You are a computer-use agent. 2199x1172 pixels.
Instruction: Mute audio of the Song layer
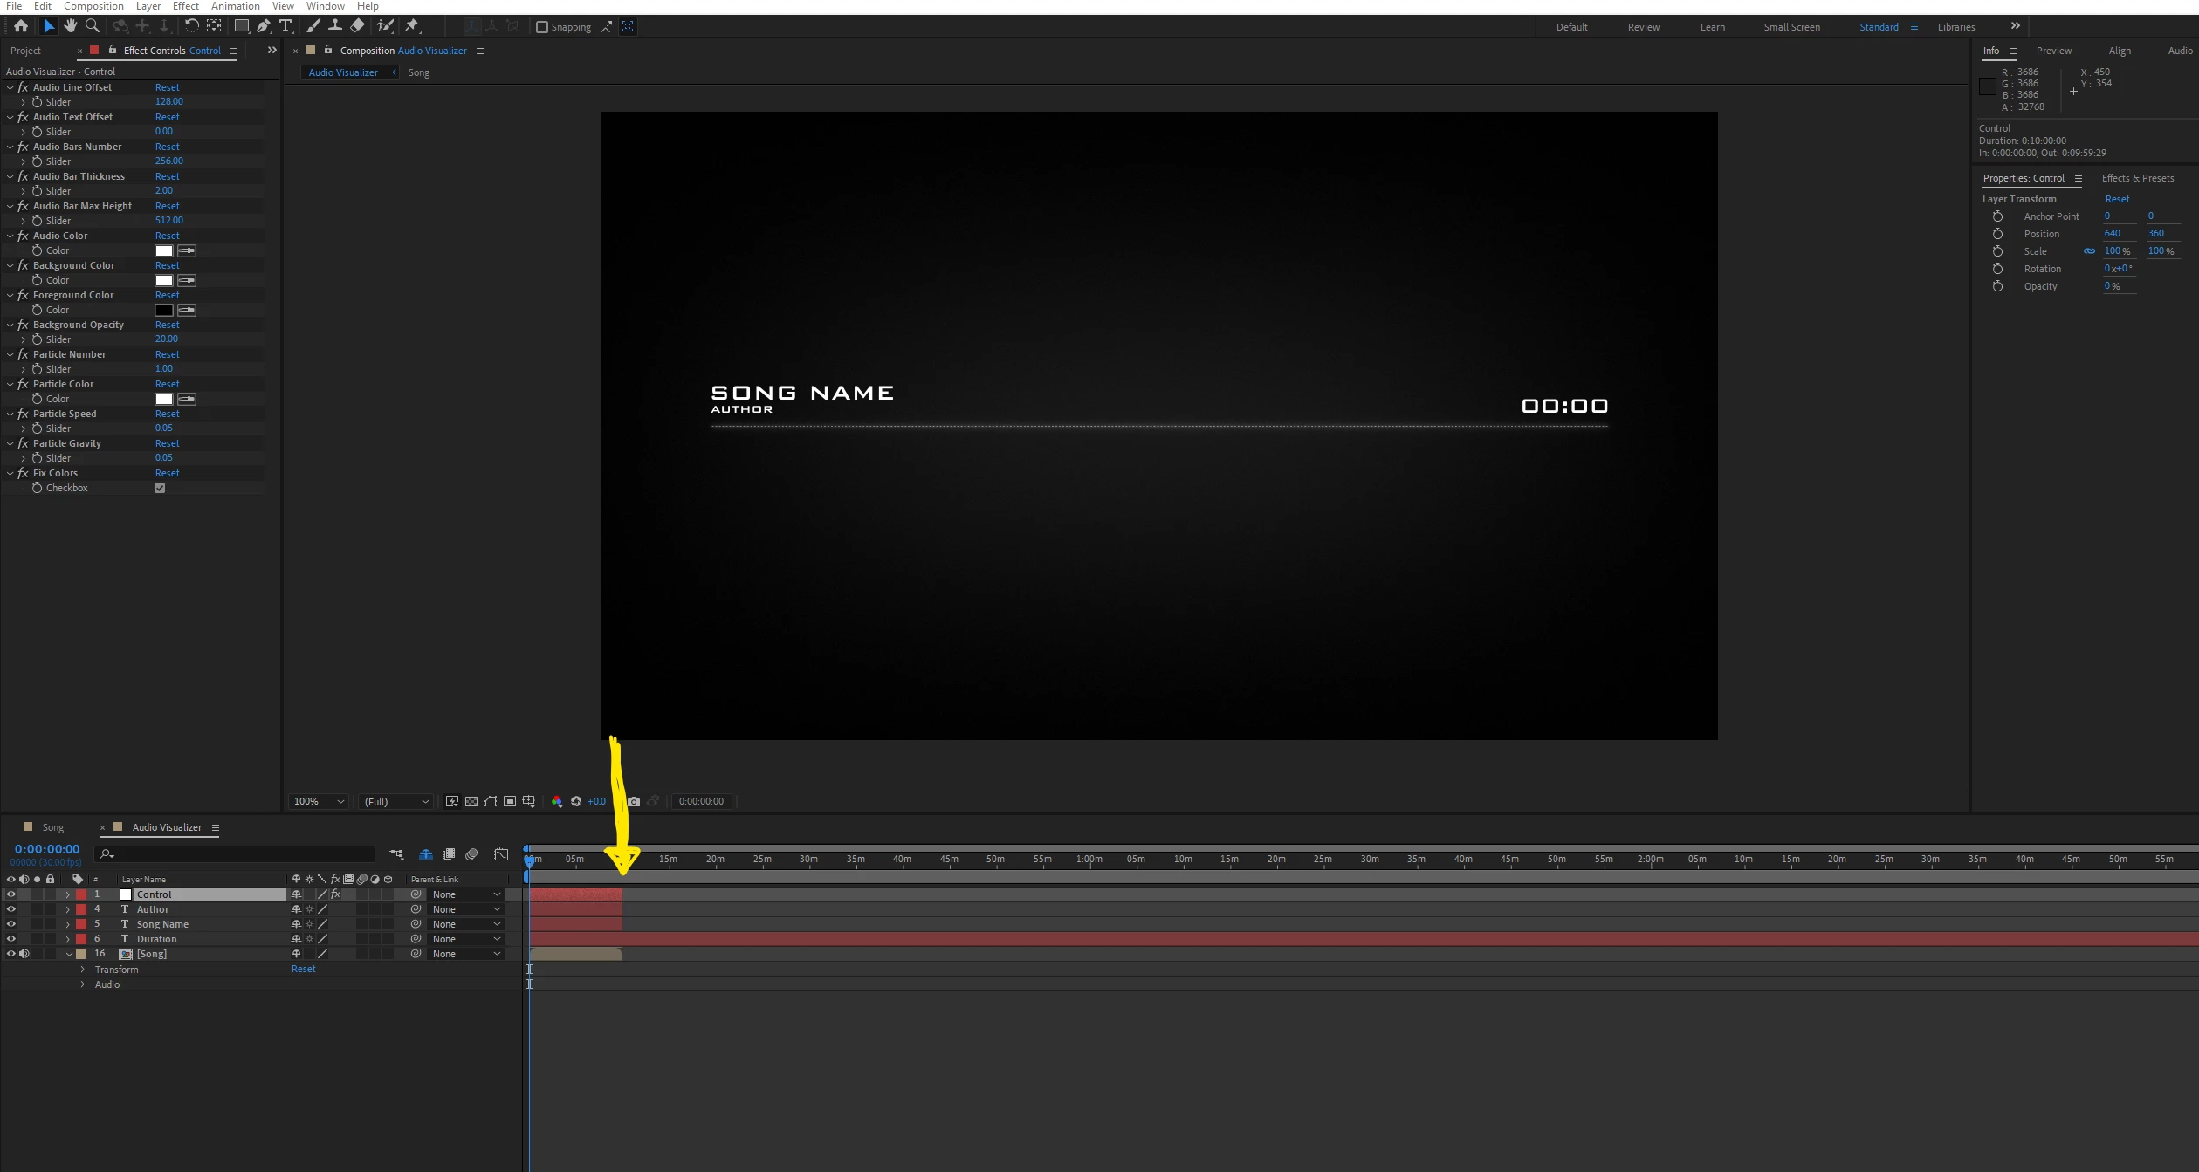coord(24,954)
